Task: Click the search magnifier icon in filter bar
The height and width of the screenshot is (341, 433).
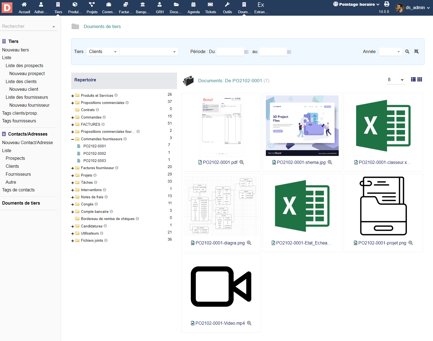Action: pos(407,52)
